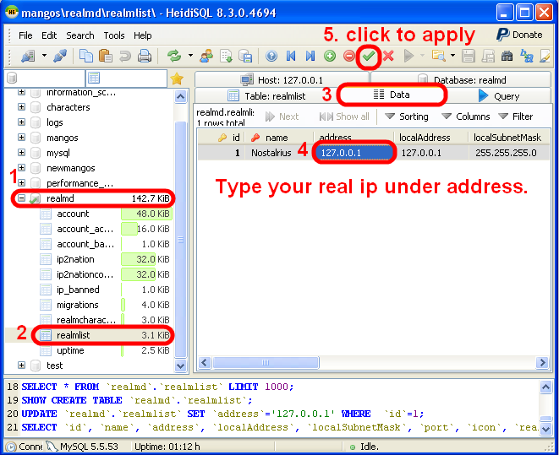Click the blue help icon in toolbar
The width and height of the screenshot is (559, 455).
[271, 56]
